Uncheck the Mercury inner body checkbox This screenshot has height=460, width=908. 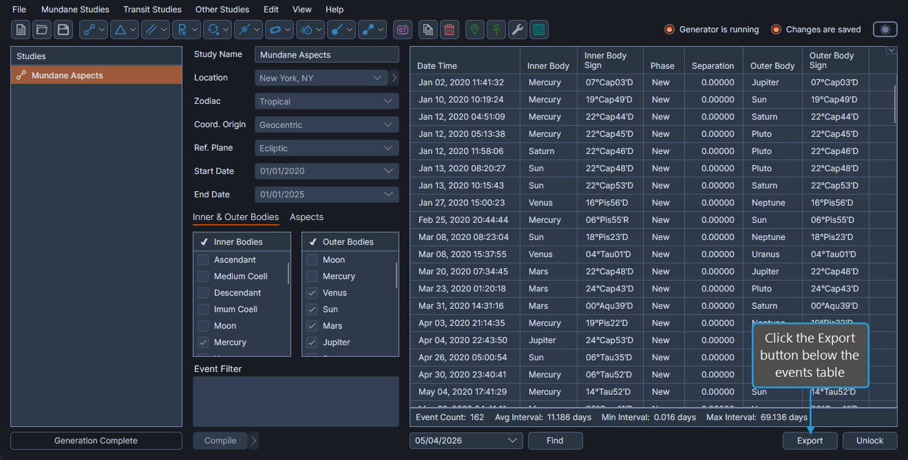click(x=203, y=342)
